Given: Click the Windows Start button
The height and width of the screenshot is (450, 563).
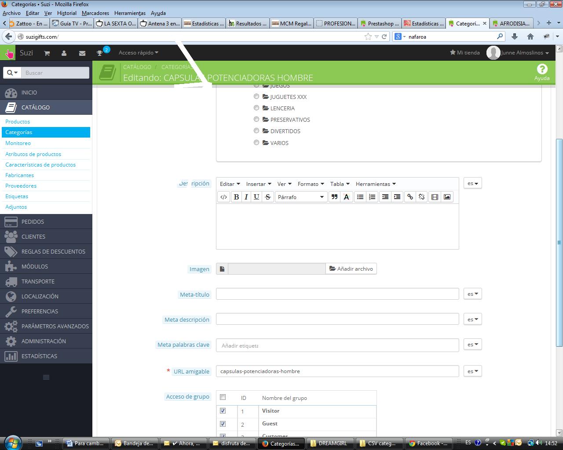Looking at the screenshot, I should 12,442.
